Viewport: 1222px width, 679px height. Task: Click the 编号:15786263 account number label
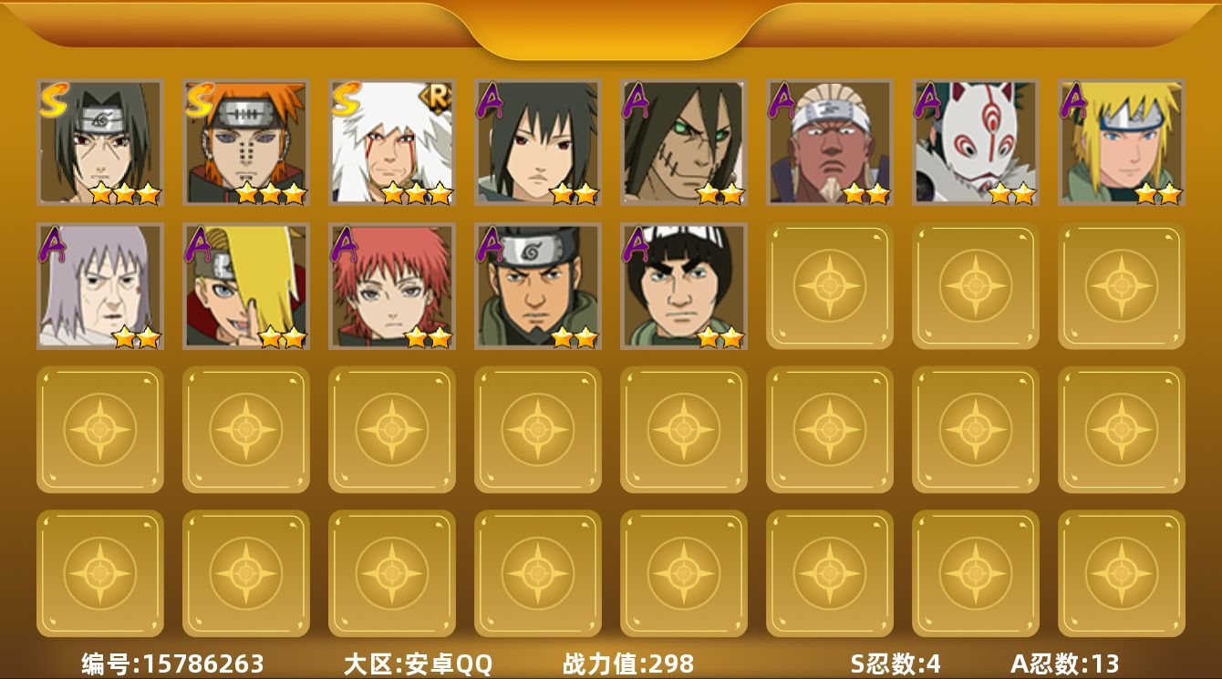172,664
